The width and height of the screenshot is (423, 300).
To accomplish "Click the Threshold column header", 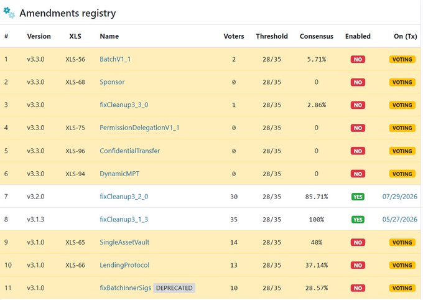I will pyautogui.click(x=272, y=36).
